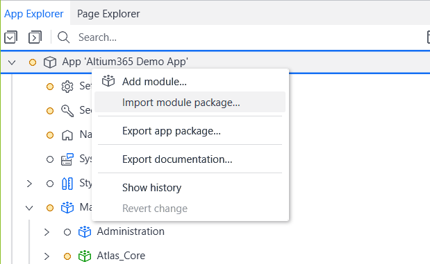Expand the Styling node chevron
The width and height of the screenshot is (430, 264).
(x=29, y=184)
